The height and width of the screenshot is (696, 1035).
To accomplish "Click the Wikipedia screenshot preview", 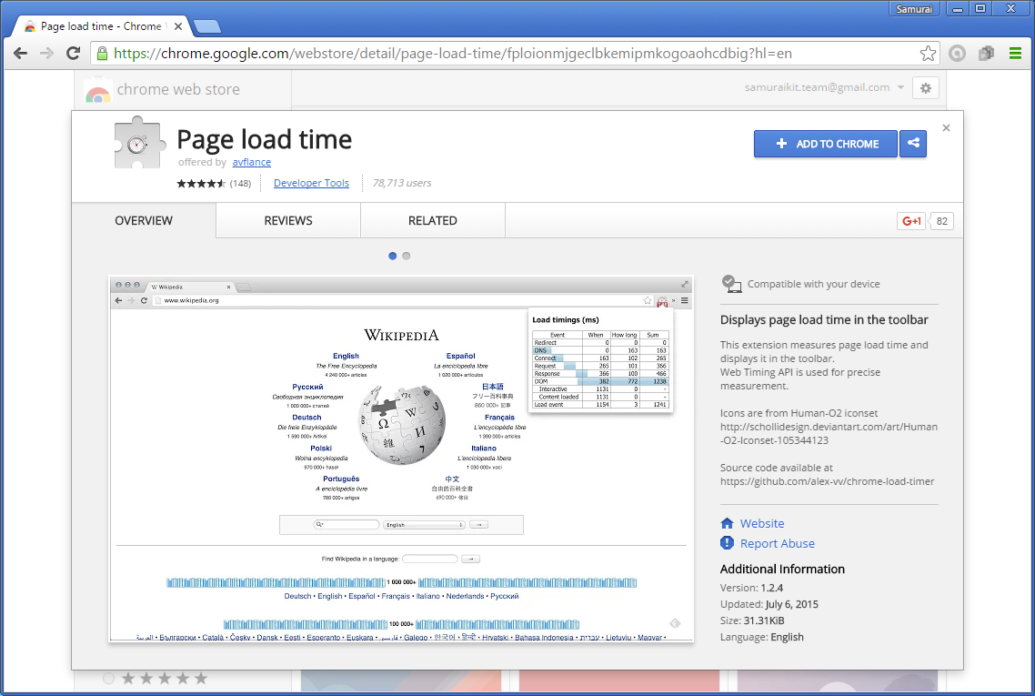I will [401, 459].
